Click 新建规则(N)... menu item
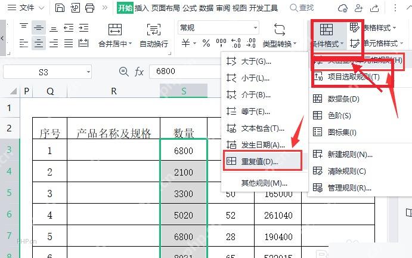The width and height of the screenshot is (412, 258). (x=360, y=154)
